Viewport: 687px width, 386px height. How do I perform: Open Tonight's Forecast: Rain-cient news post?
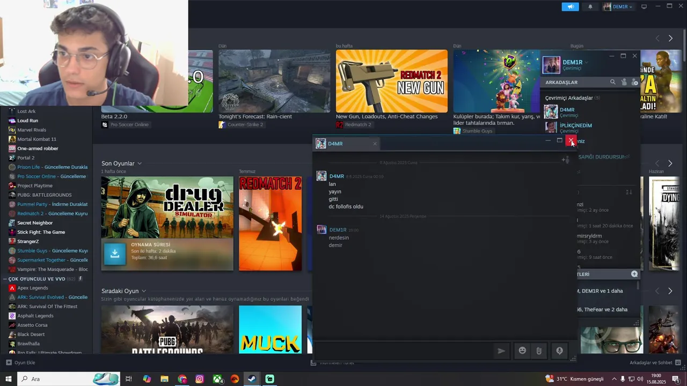tap(255, 116)
